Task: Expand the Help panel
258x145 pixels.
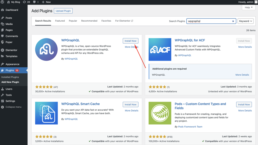Action: [248, 7]
